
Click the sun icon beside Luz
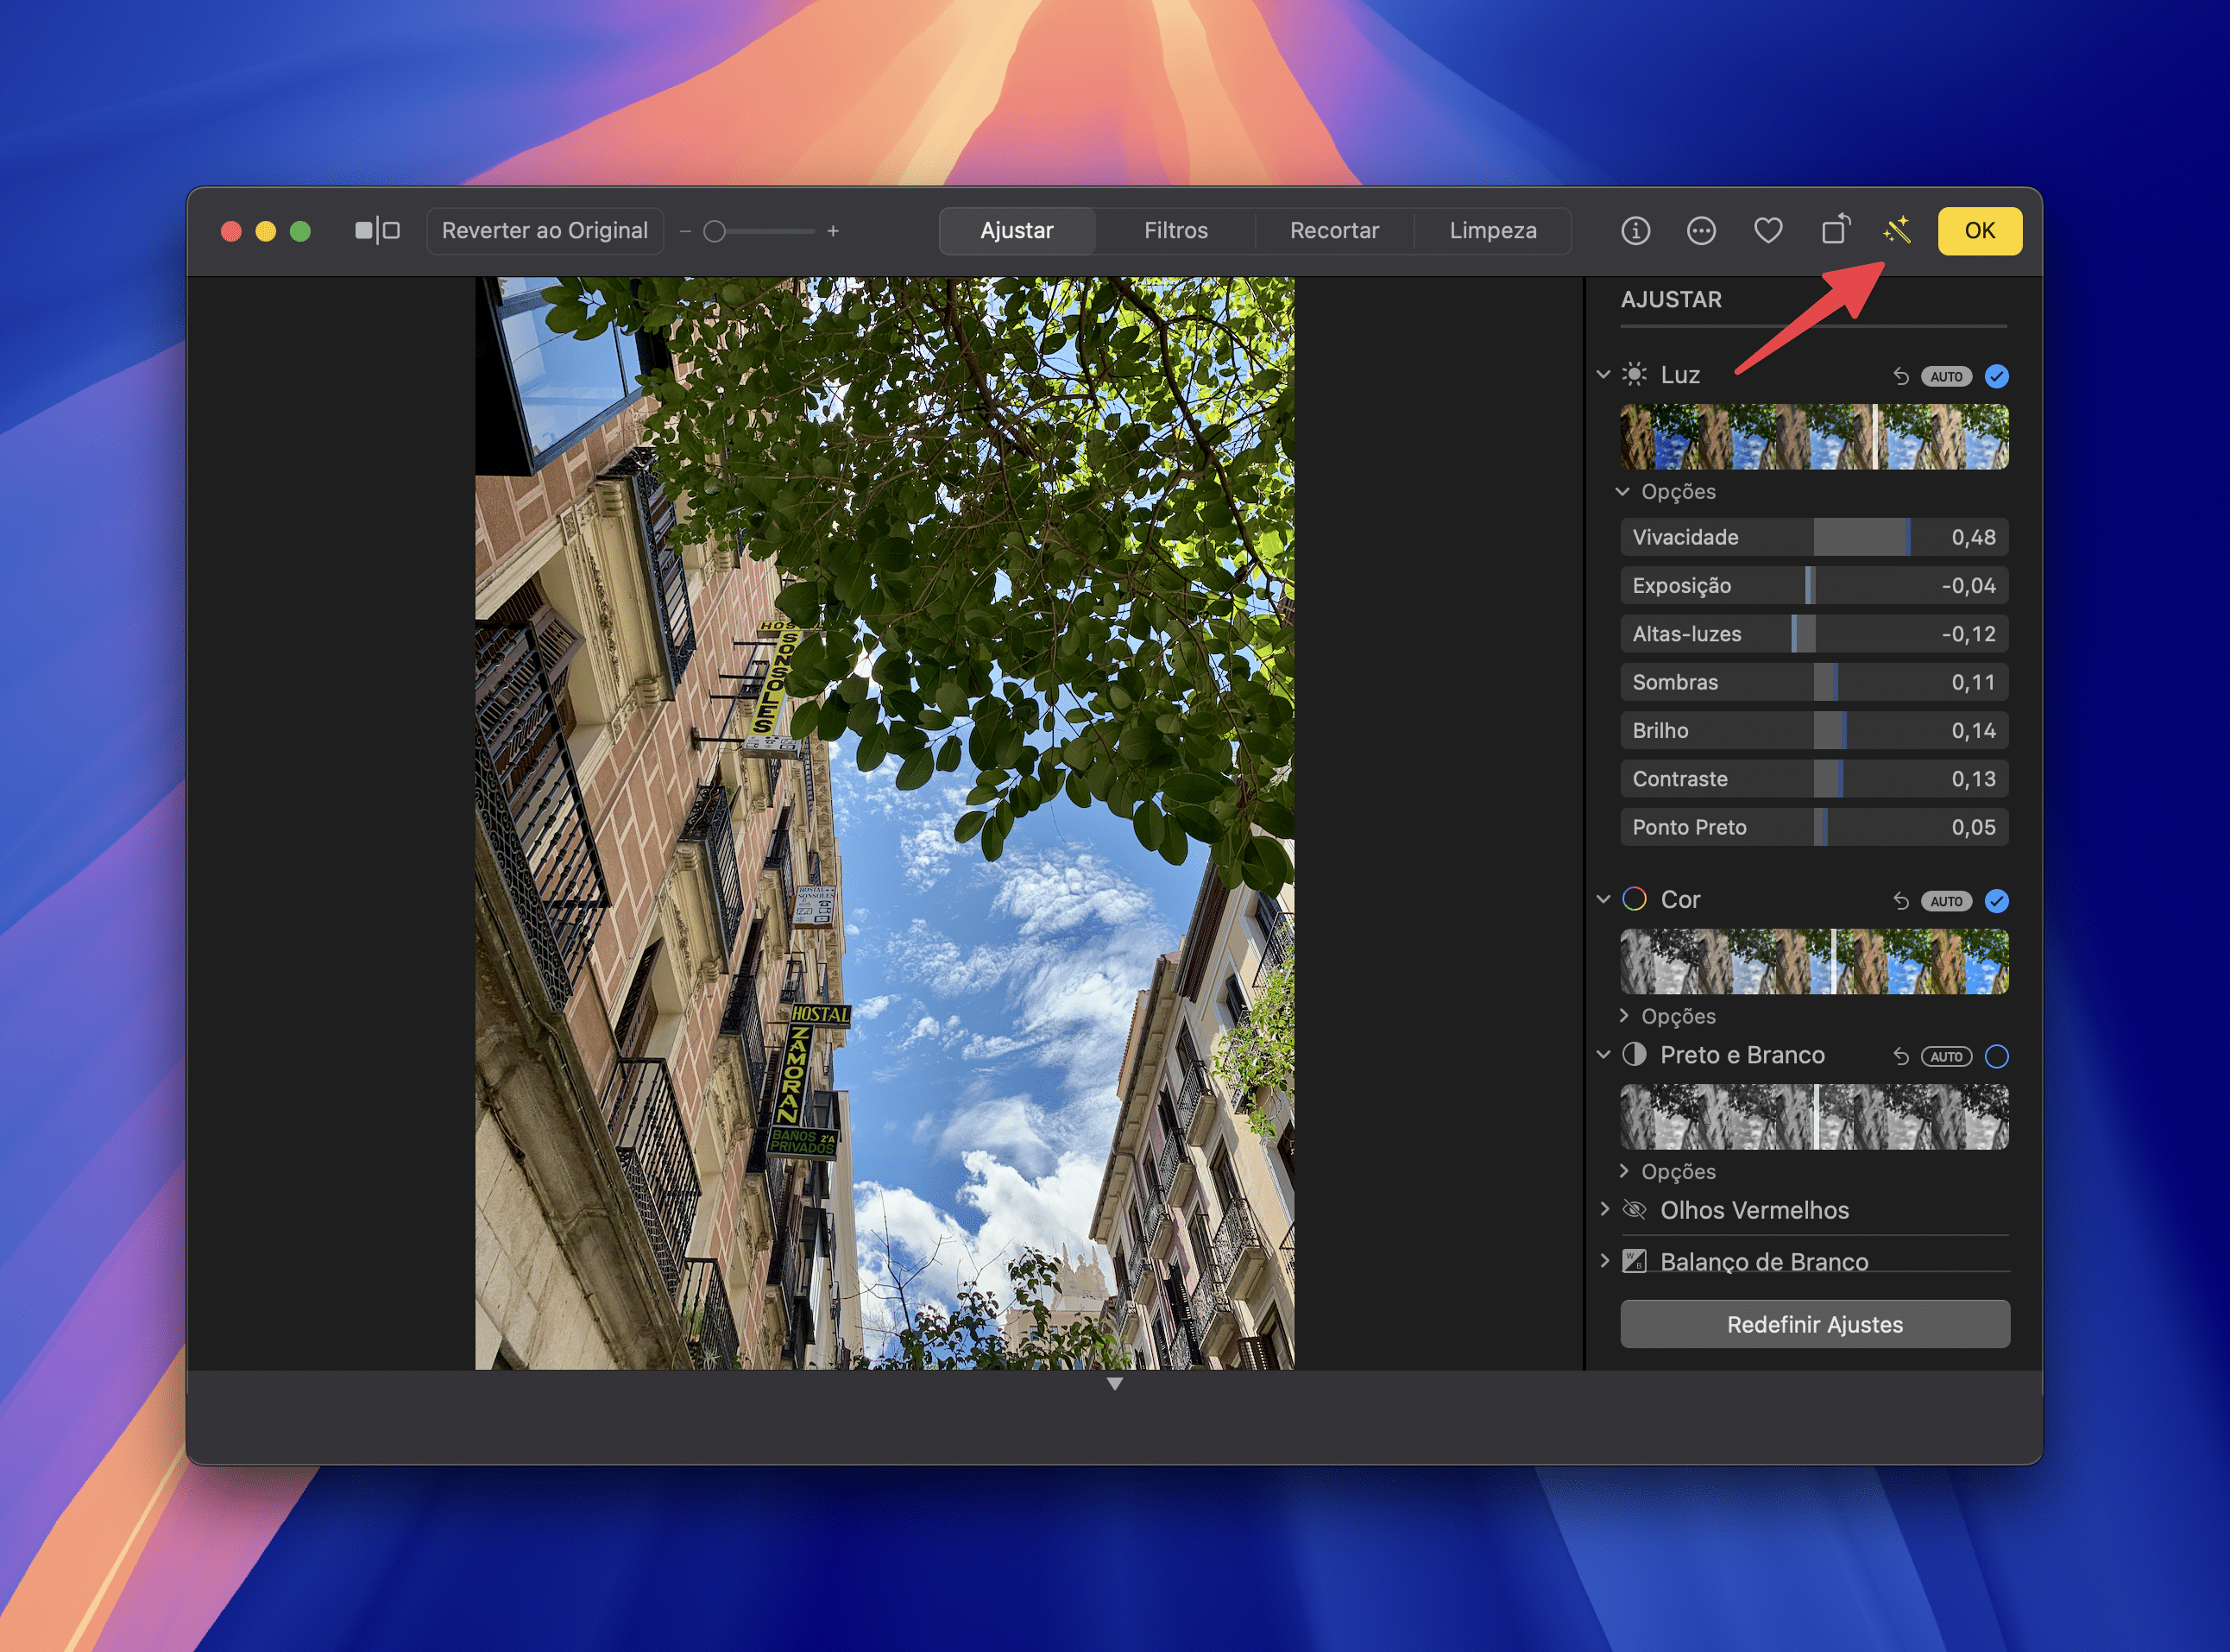pyautogui.click(x=1634, y=374)
